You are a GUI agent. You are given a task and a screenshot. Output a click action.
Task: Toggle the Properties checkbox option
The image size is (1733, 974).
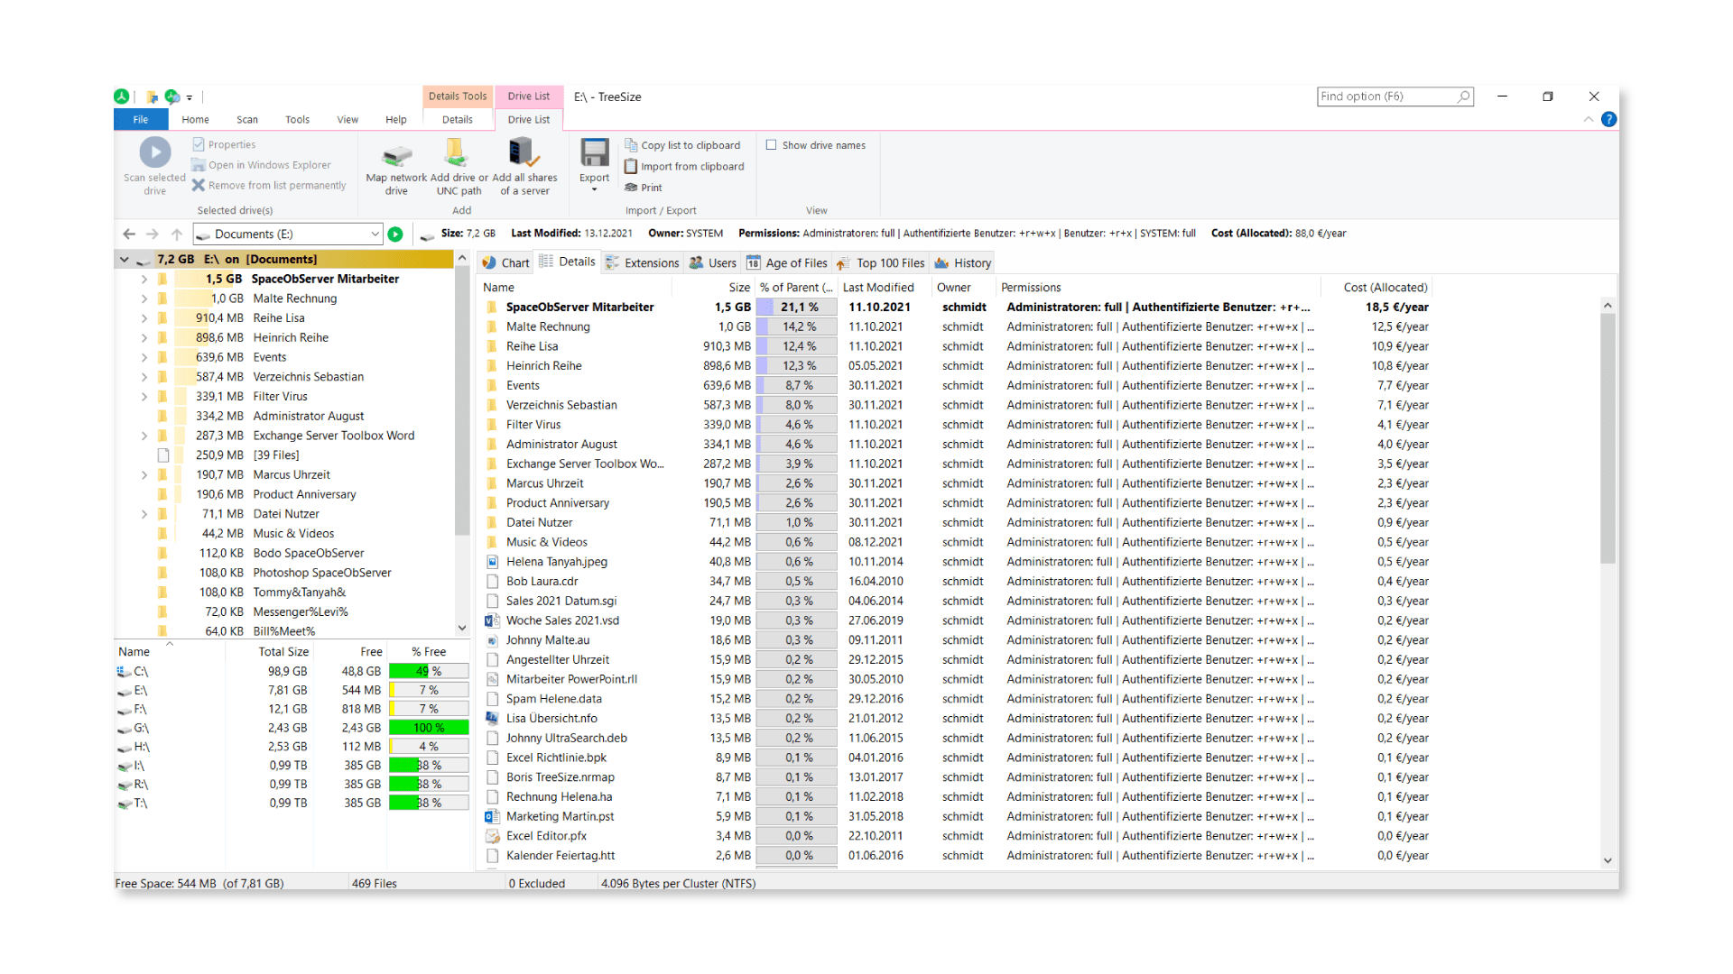[199, 144]
